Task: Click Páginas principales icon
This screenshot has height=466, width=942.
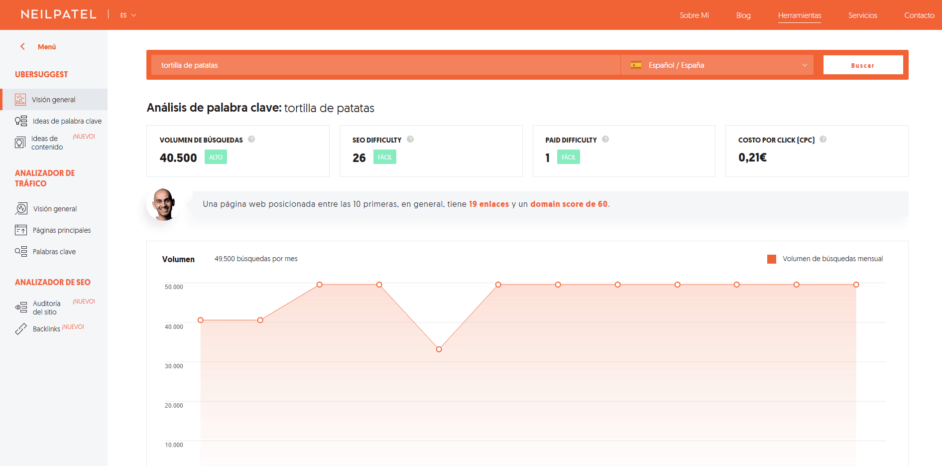Action: coord(21,230)
